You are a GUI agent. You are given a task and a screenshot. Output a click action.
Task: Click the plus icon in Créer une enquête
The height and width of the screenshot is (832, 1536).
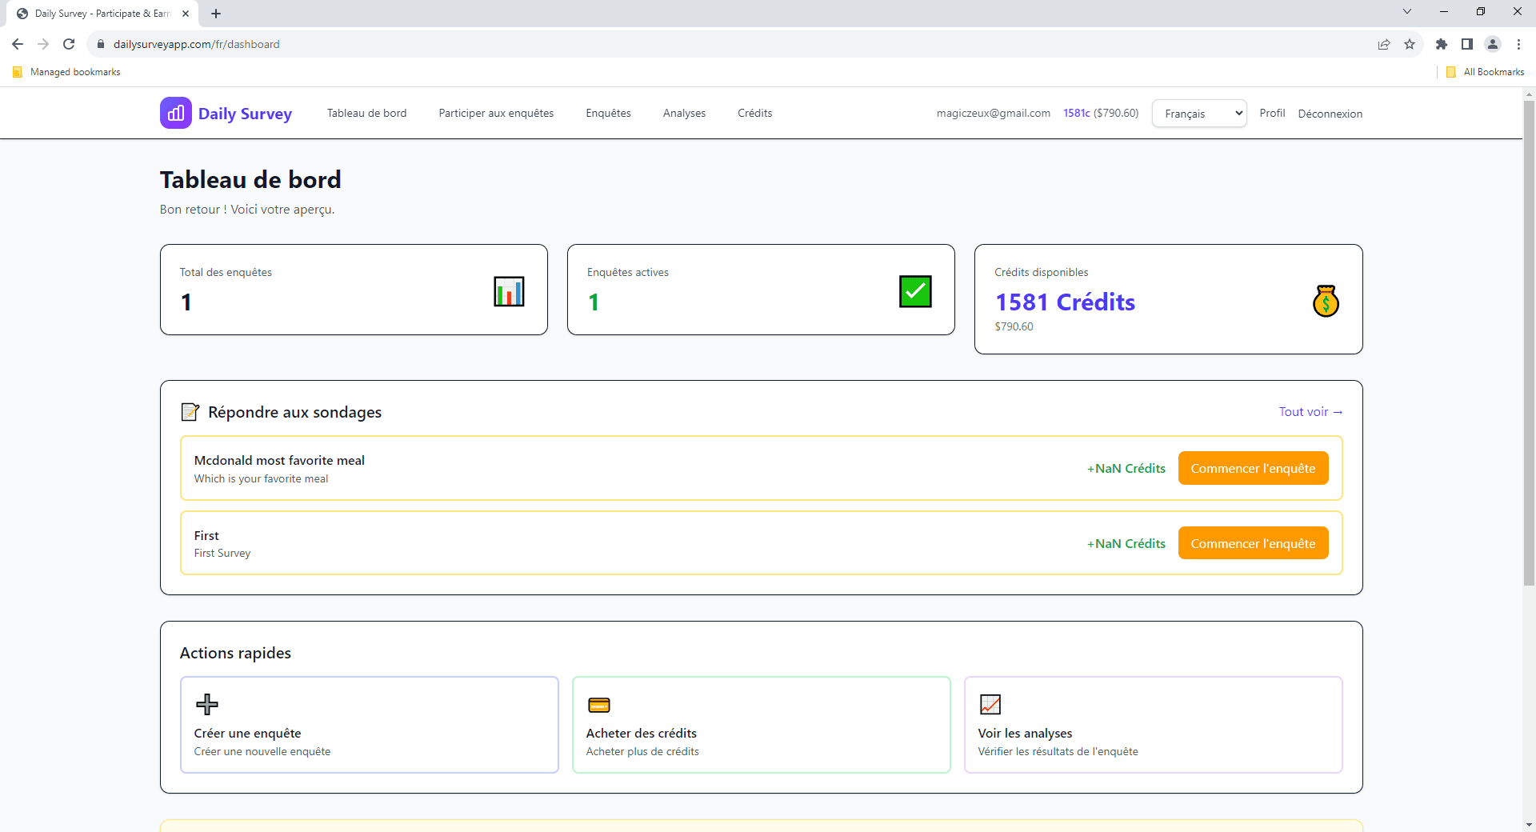click(x=207, y=704)
